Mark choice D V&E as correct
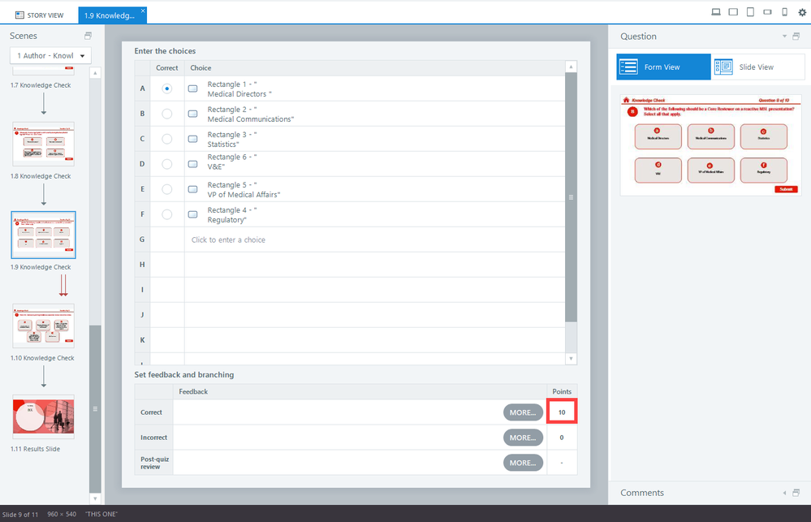The height and width of the screenshot is (522, 811). [166, 164]
